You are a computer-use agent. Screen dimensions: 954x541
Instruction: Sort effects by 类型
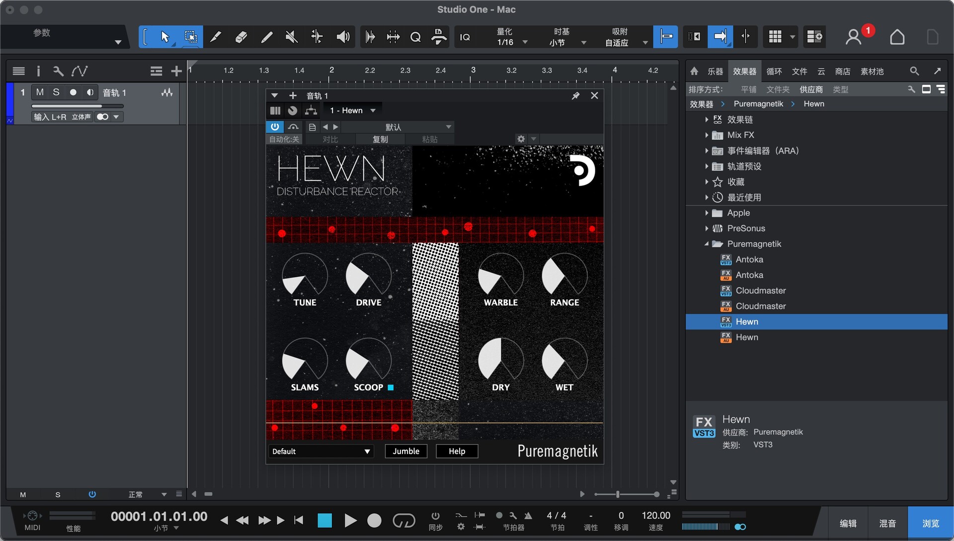(x=840, y=90)
